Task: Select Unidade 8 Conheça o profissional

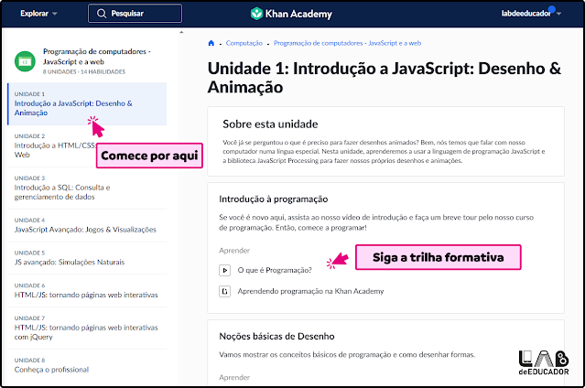Action: click(87, 365)
